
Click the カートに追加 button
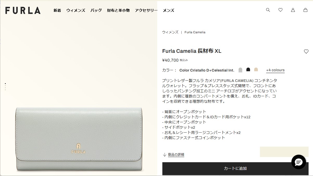pyautogui.click(x=235, y=168)
